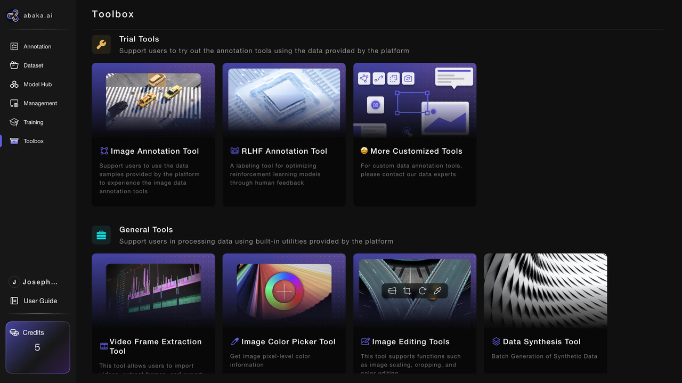Click the Credits balance panel
The width and height of the screenshot is (682, 383).
38,347
